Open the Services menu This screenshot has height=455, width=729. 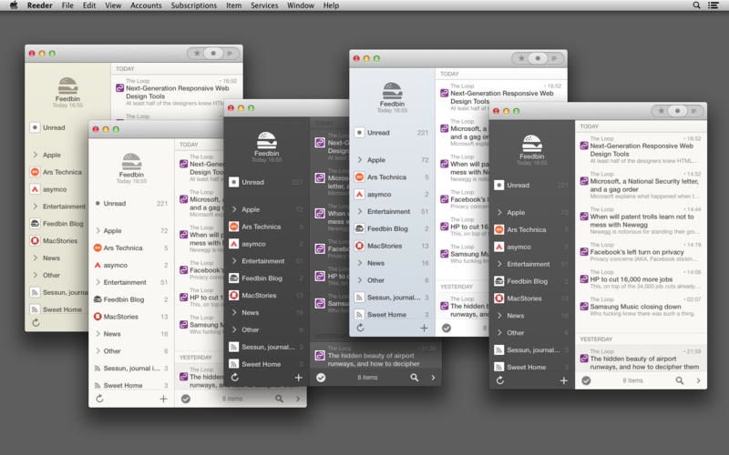tap(264, 5)
